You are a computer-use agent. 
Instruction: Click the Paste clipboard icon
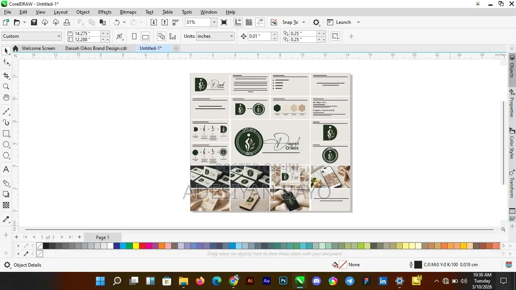(x=102, y=22)
